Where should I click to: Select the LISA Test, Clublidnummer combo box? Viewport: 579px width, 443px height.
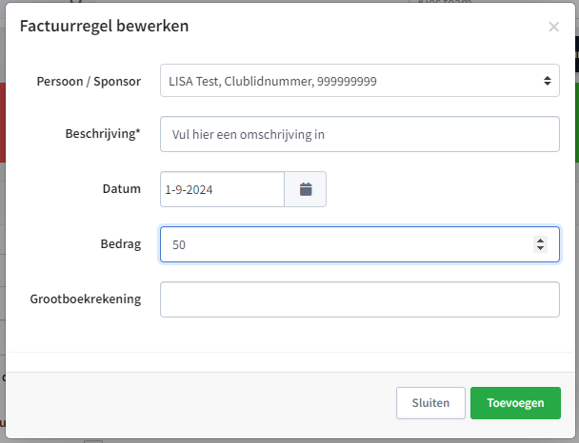pos(360,81)
